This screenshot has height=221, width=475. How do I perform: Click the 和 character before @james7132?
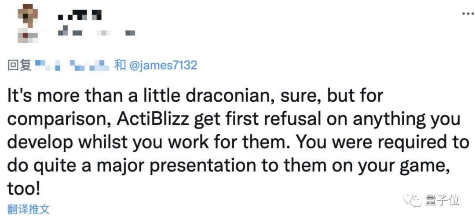coord(120,66)
